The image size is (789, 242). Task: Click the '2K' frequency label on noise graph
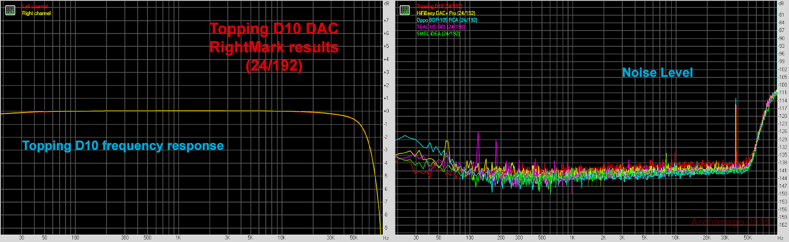[x=603, y=238]
